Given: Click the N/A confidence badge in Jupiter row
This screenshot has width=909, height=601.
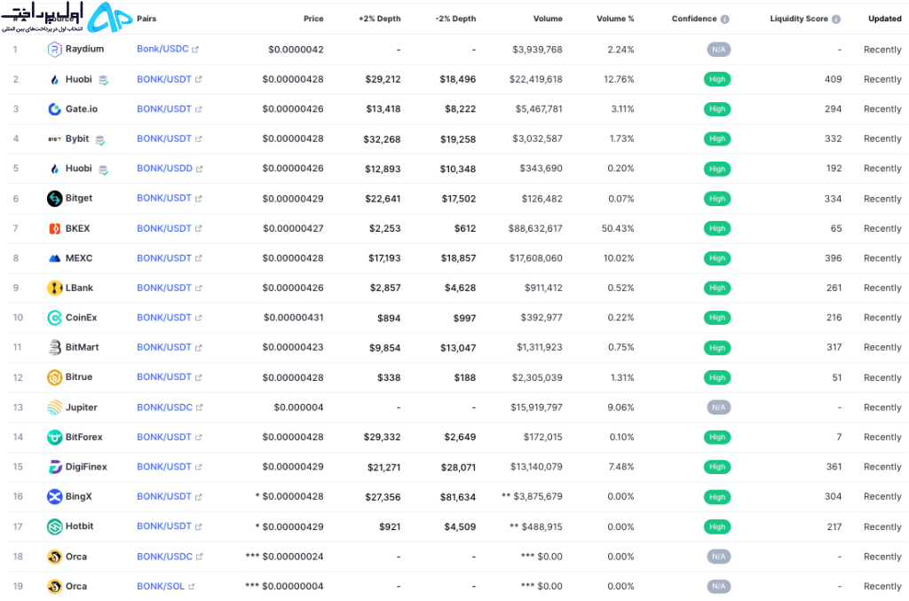Looking at the screenshot, I should click(x=719, y=407).
